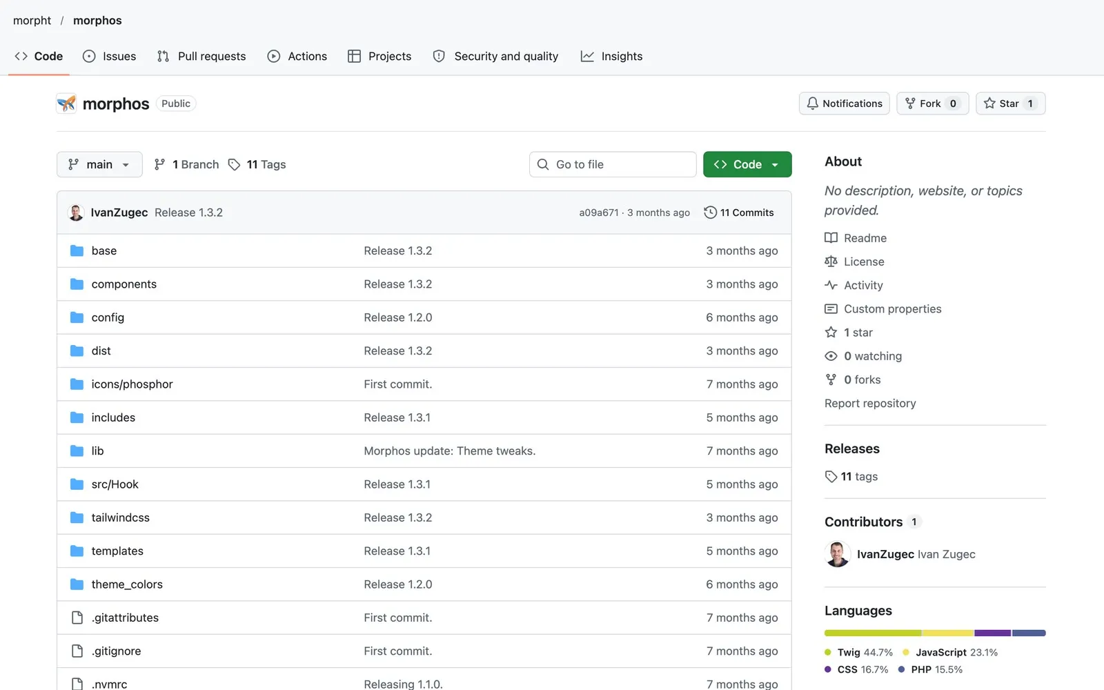This screenshot has width=1104, height=690.
Task: Click the star icon beside 1 star
Action: (x=831, y=333)
